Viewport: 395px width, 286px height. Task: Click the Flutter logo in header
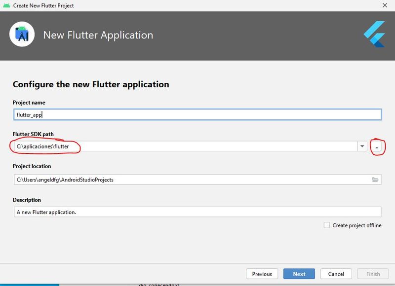[x=375, y=34]
